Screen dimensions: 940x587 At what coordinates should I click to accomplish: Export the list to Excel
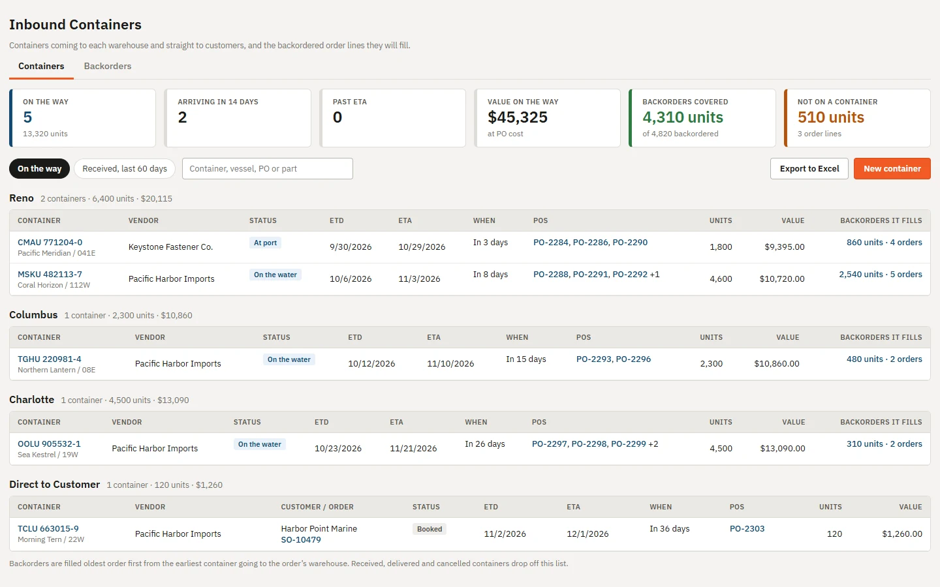click(809, 168)
